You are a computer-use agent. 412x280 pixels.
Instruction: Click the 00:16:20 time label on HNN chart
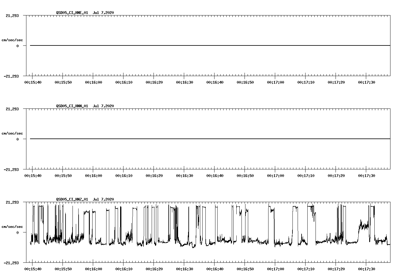[154, 176]
